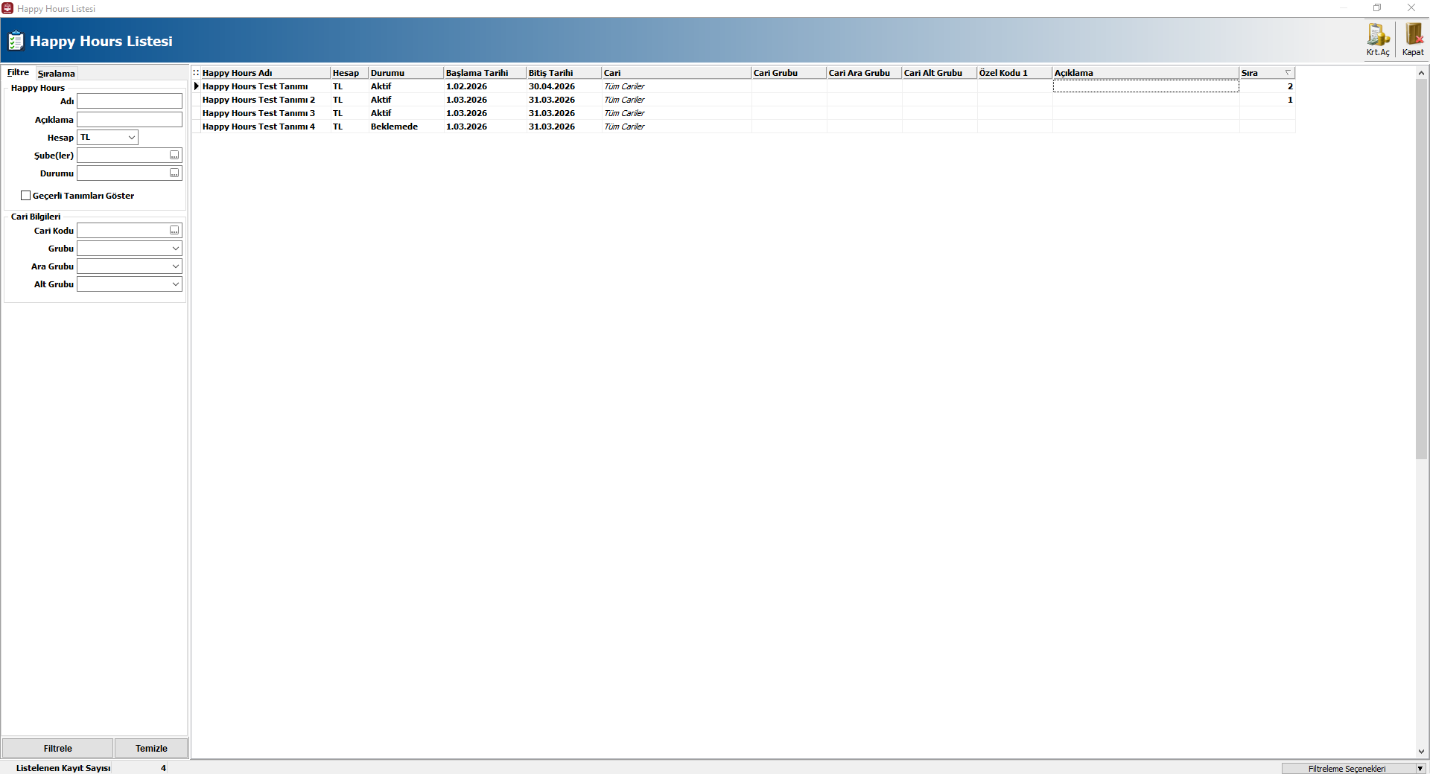Open the Cari Kodu lookup ellipsis button
This screenshot has height=774, width=1430.
coord(174,231)
